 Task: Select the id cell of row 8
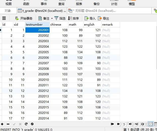pos(8,69)
